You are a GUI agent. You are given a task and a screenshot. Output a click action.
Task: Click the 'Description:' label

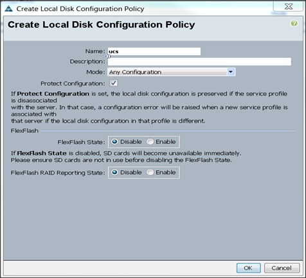87,62
